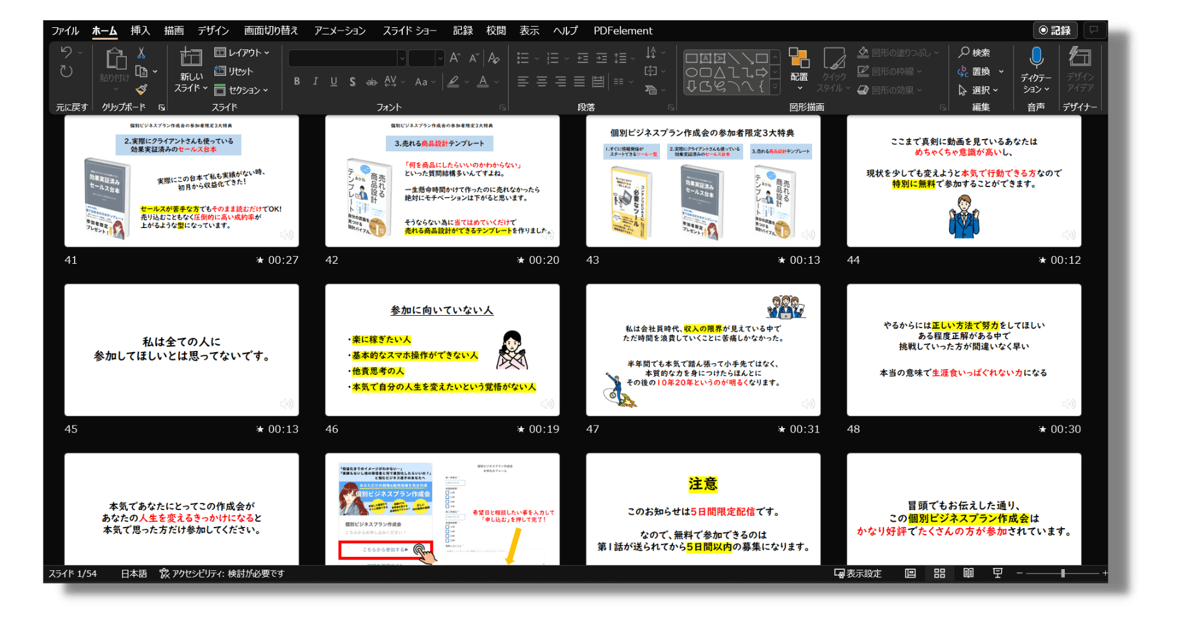Open Shape Fill (図形の塗りつぶし) dropdown

[898, 53]
